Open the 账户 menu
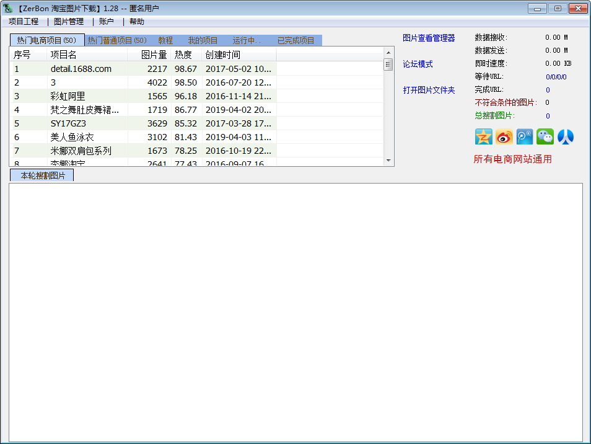Image resolution: width=591 pixels, height=444 pixels. 107,22
